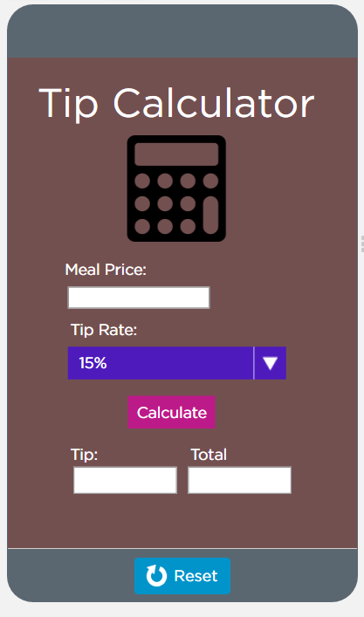The height and width of the screenshot is (617, 364).
Task: Click the Total result field
Action: (239, 480)
